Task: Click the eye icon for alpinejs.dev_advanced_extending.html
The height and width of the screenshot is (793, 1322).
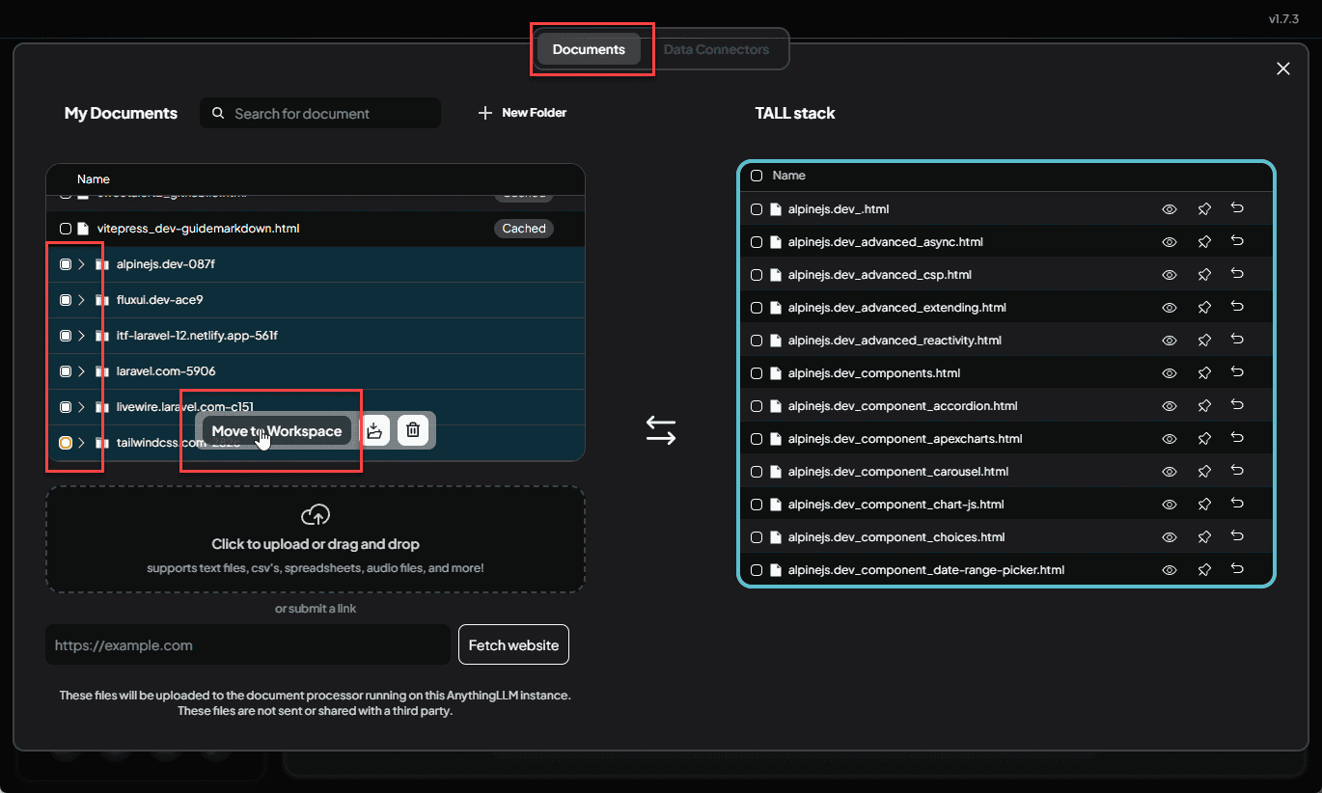Action: [1170, 308]
